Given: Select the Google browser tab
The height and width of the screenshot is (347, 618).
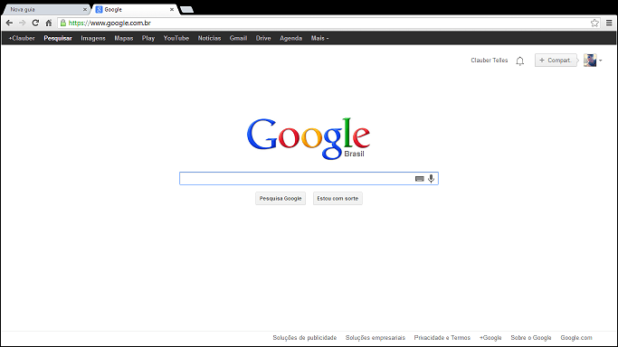Looking at the screenshot, I should (x=134, y=9).
